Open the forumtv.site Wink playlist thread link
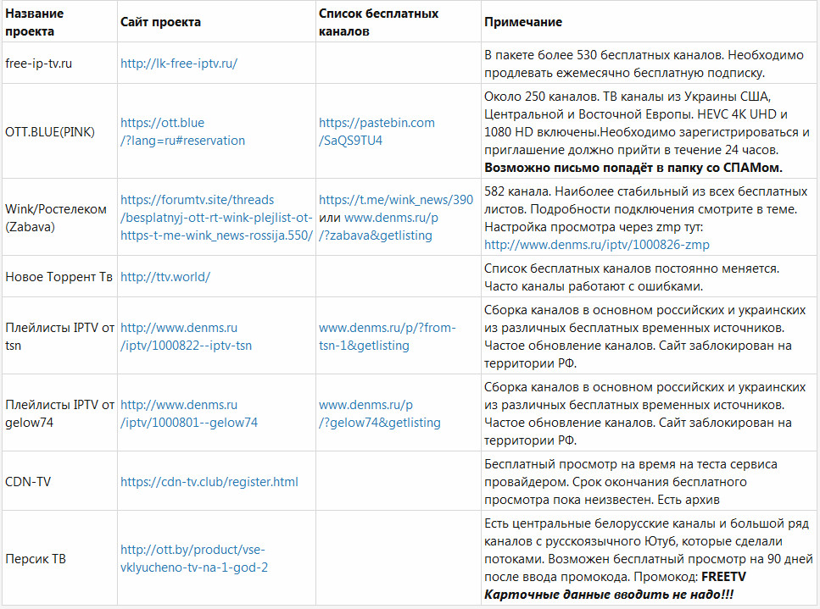The width and height of the screenshot is (820, 609). (x=216, y=218)
